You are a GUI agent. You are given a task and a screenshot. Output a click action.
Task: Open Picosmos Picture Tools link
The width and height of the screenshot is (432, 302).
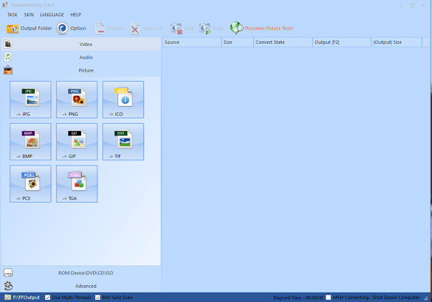269,28
